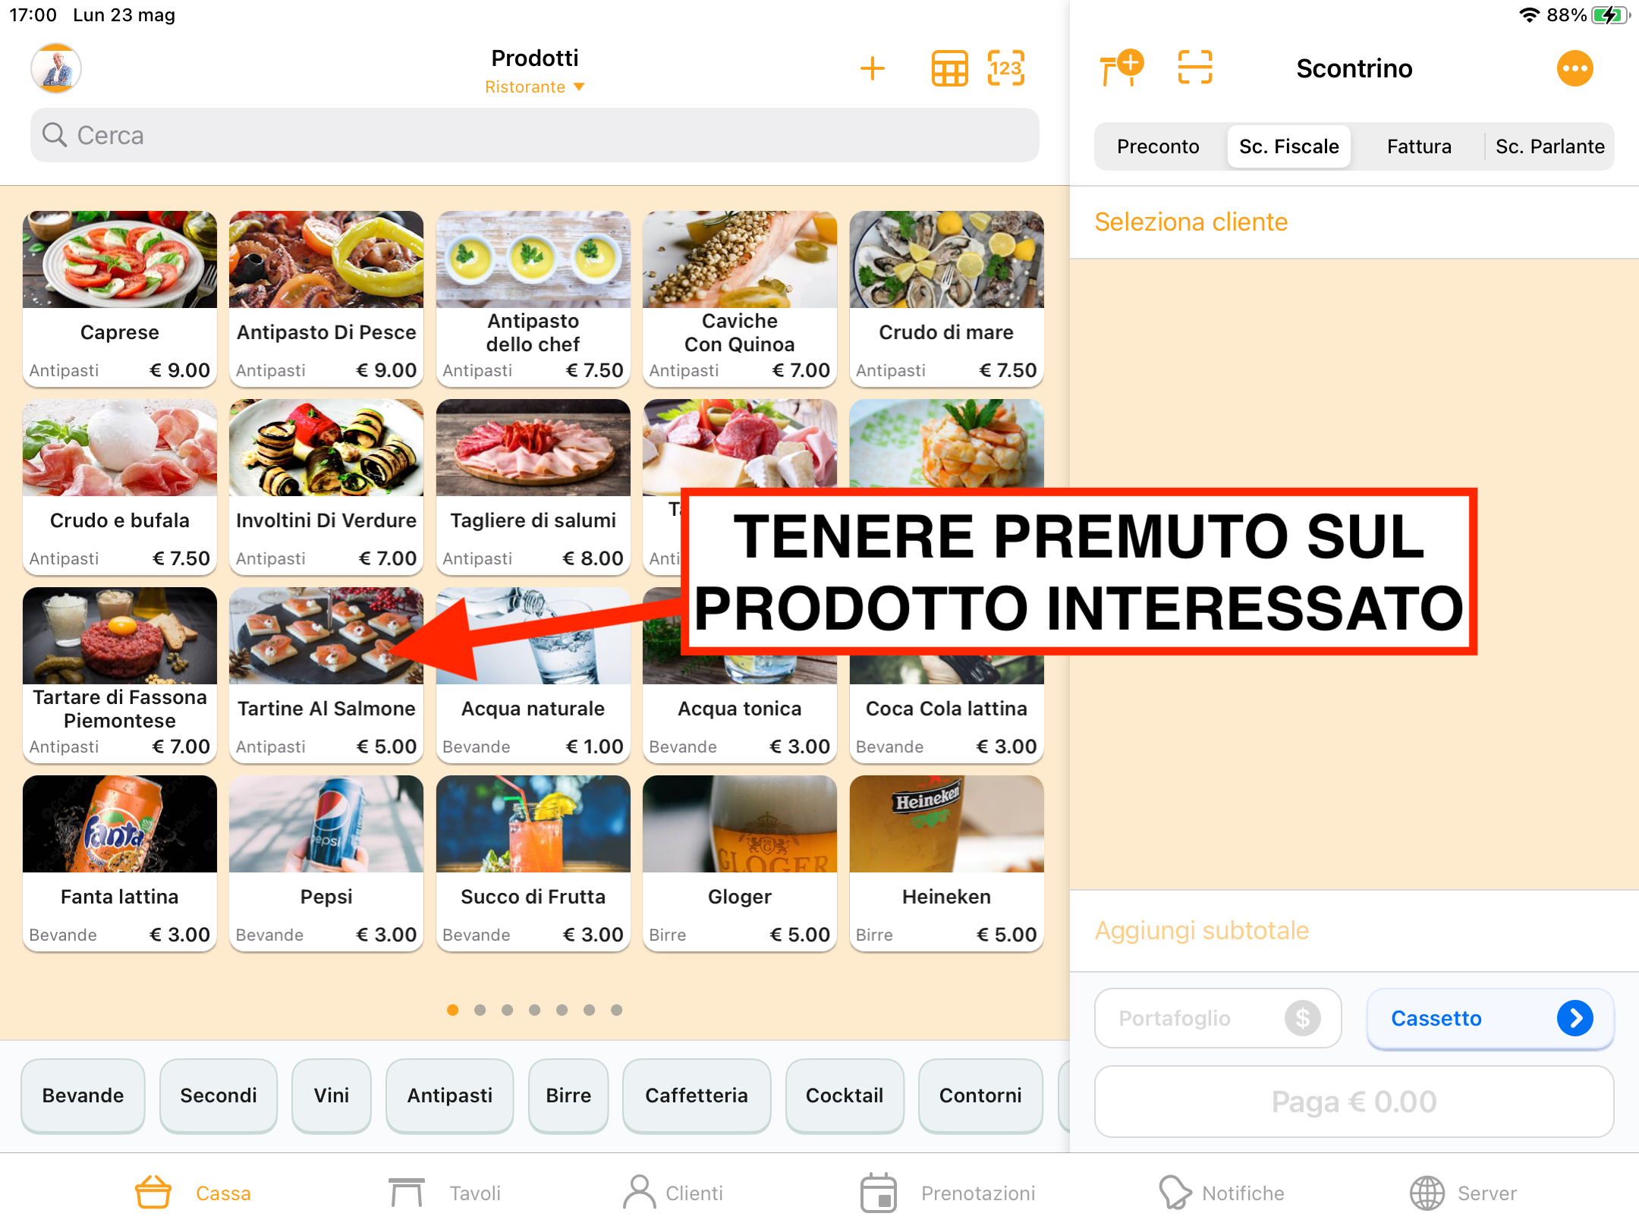Select the Portafoglio payment button
Image resolution: width=1639 pixels, height=1229 pixels.
pyautogui.click(x=1218, y=1018)
